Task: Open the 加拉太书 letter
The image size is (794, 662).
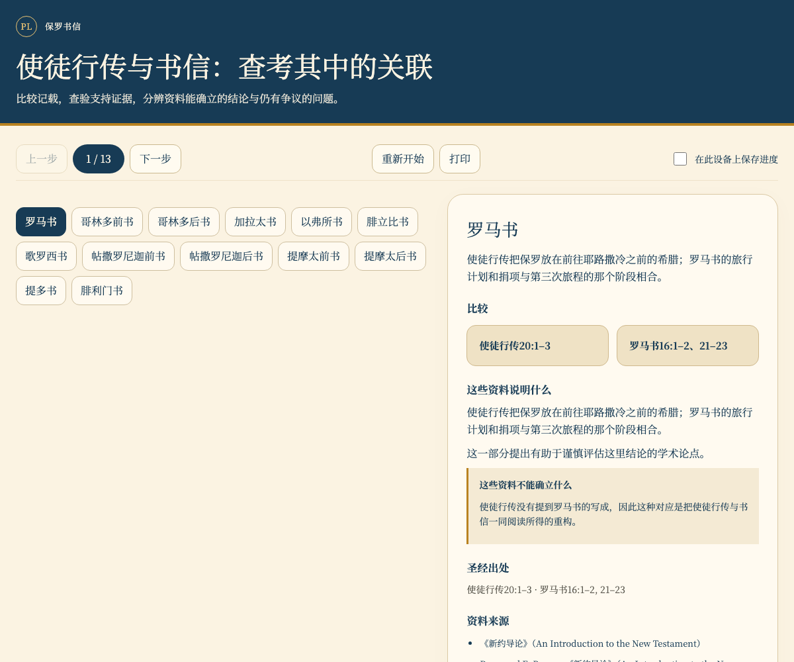Action: pyautogui.click(x=255, y=222)
